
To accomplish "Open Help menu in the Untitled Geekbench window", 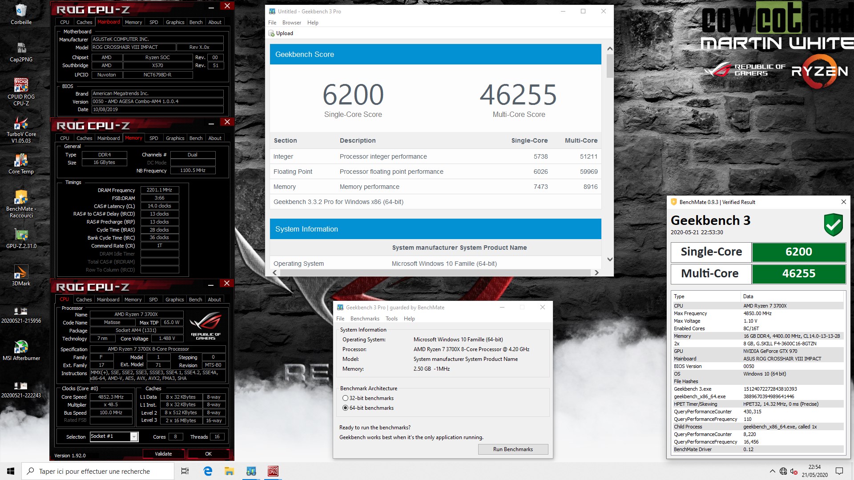I will point(313,23).
